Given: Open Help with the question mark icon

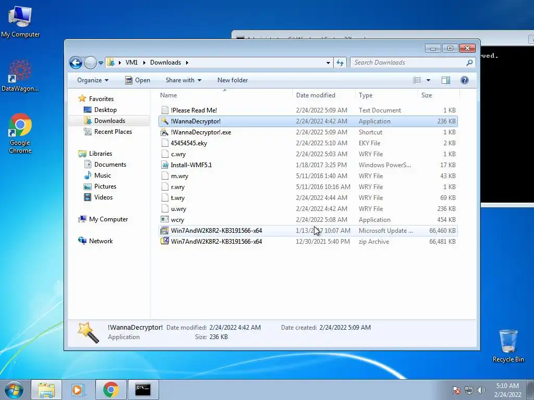Looking at the screenshot, I should pyautogui.click(x=465, y=80).
